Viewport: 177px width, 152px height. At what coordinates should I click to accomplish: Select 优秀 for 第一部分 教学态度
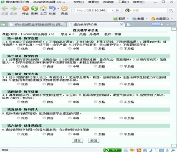tap(18, 49)
